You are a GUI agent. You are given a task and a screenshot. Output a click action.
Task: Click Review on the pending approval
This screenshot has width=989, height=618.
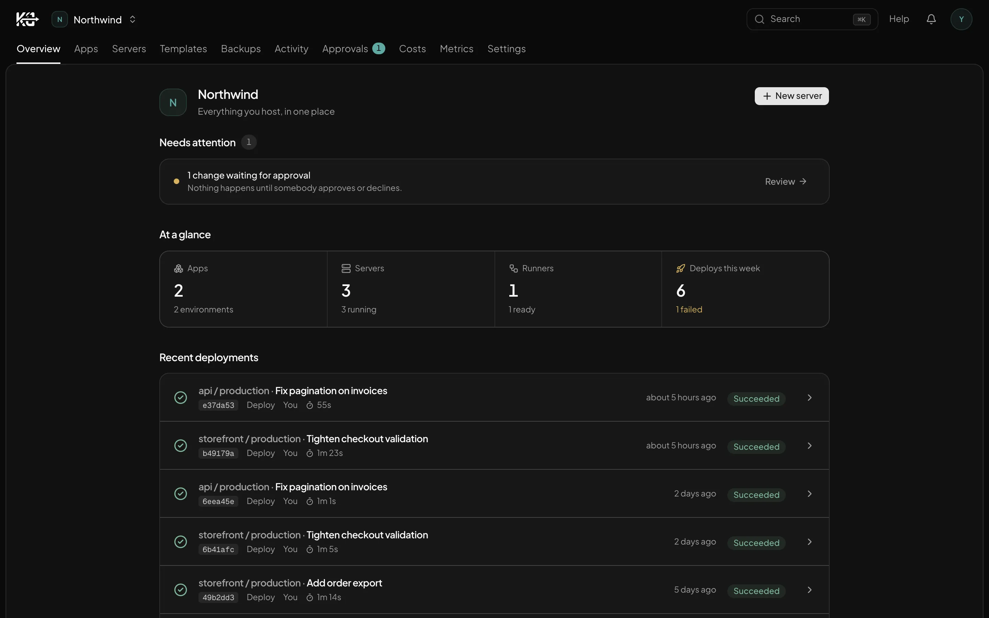tap(785, 182)
